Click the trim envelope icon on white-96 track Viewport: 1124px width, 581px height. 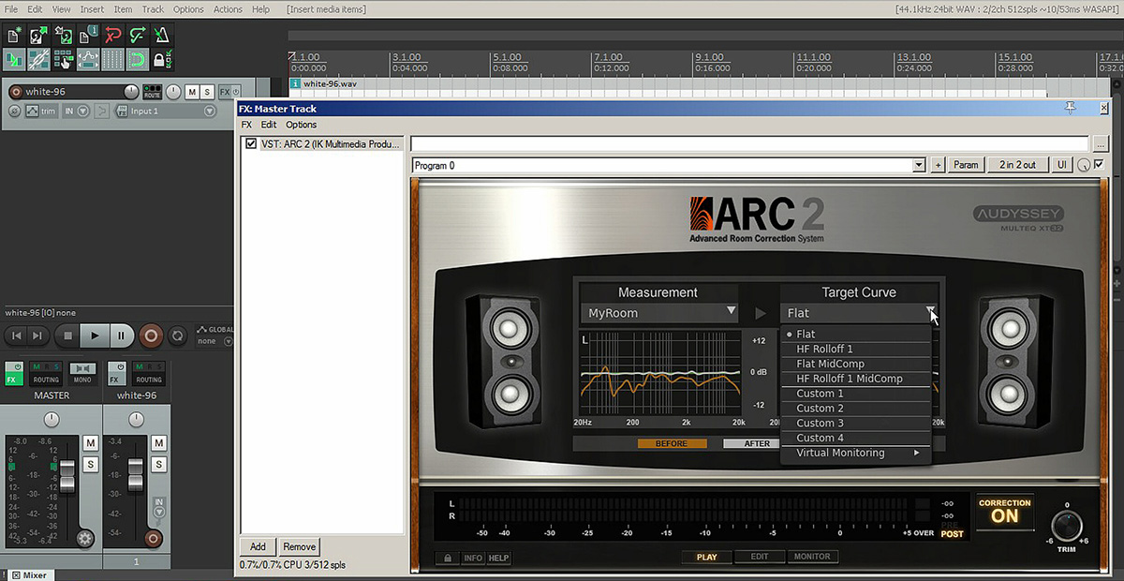pos(32,112)
